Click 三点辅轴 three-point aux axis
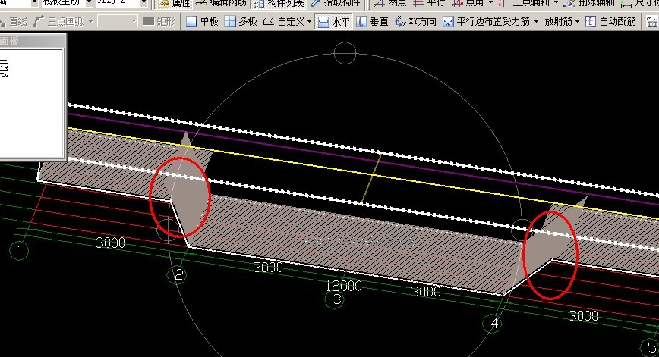 [x=523, y=3]
